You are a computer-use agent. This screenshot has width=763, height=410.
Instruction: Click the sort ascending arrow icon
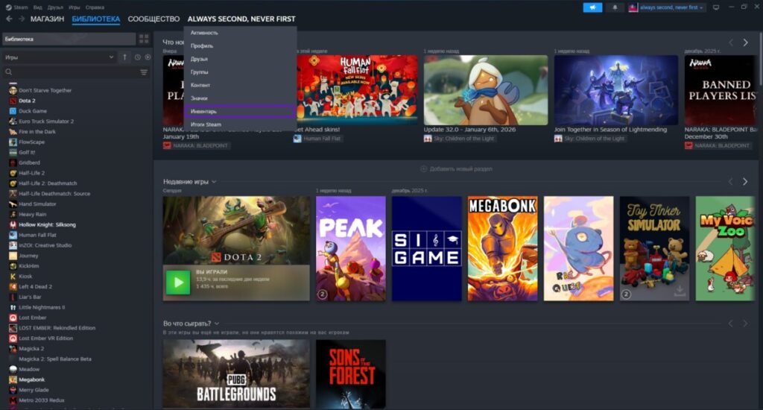point(124,57)
